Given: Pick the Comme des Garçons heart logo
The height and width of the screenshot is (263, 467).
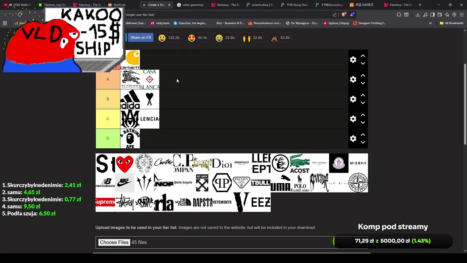Looking at the screenshot, I should (x=125, y=163).
